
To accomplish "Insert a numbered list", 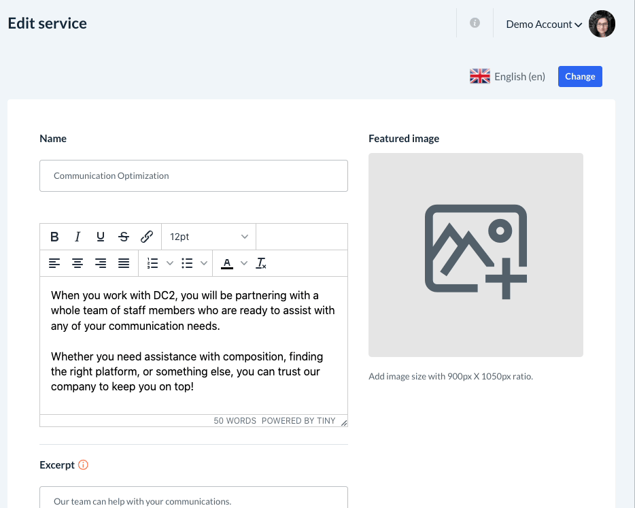I will 153,263.
